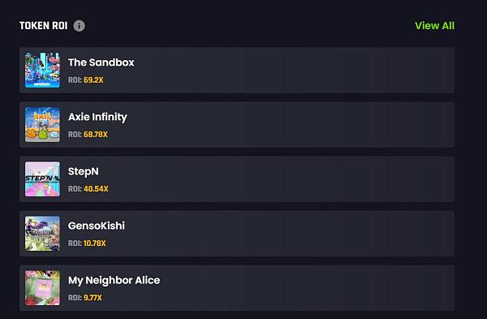Click the Token ROI info icon
This screenshot has width=487, height=319.
pyautogui.click(x=79, y=26)
